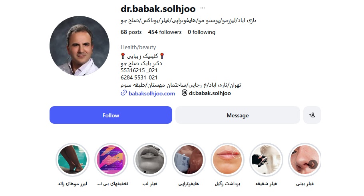View the 454 followers list
364x196 pixels.
165,32
